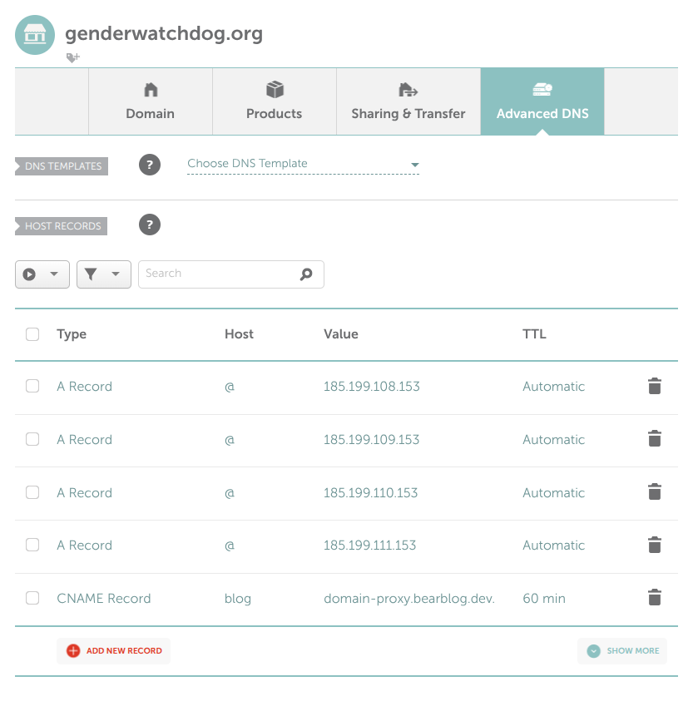Viewport: 698px width, 706px height.
Task: Click the tag-add icon under domain name
Action: 73,57
